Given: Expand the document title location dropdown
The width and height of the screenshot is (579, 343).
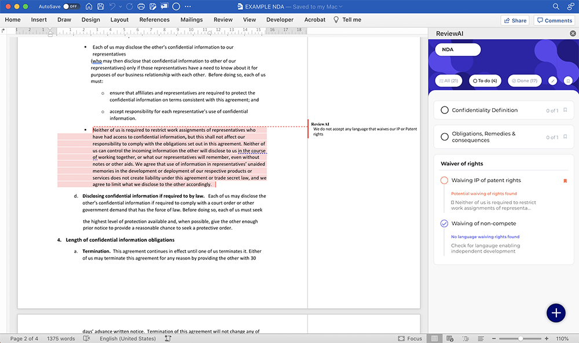Looking at the screenshot, I should coord(340,6).
